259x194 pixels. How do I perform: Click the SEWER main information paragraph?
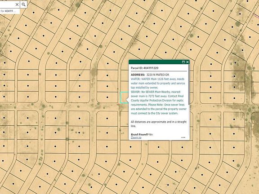(159, 102)
